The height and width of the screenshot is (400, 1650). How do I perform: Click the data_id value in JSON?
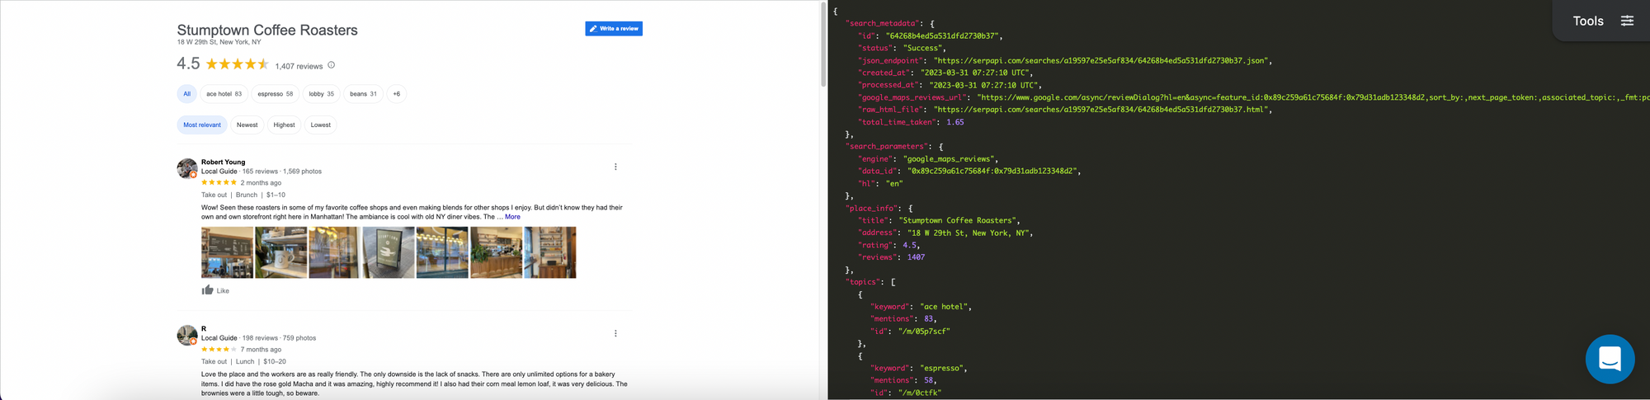tap(993, 172)
